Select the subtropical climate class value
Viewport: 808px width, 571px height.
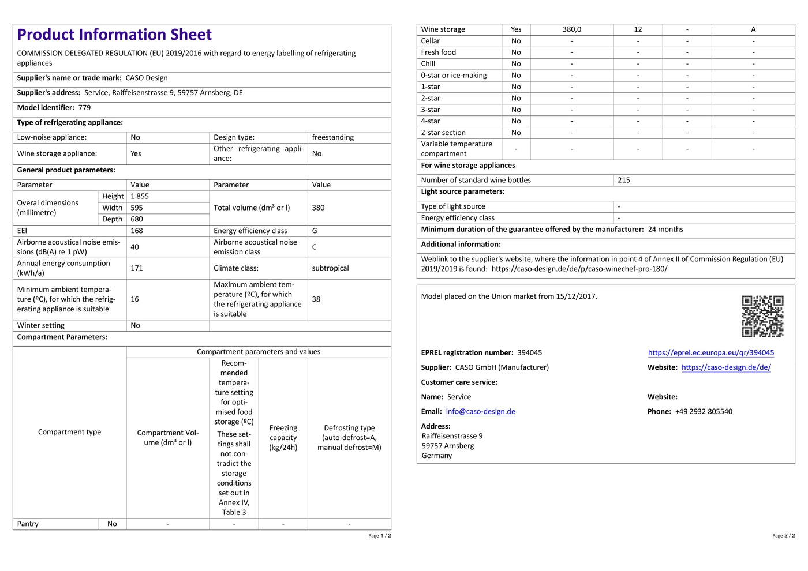coord(330,268)
